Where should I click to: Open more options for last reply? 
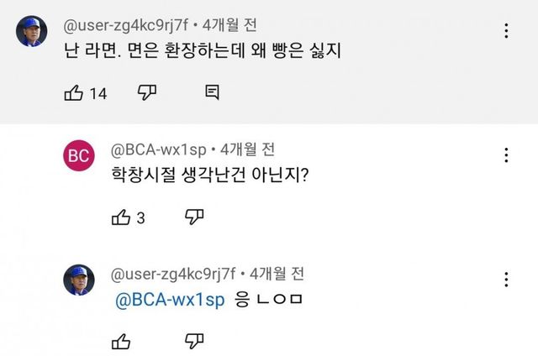(506, 280)
